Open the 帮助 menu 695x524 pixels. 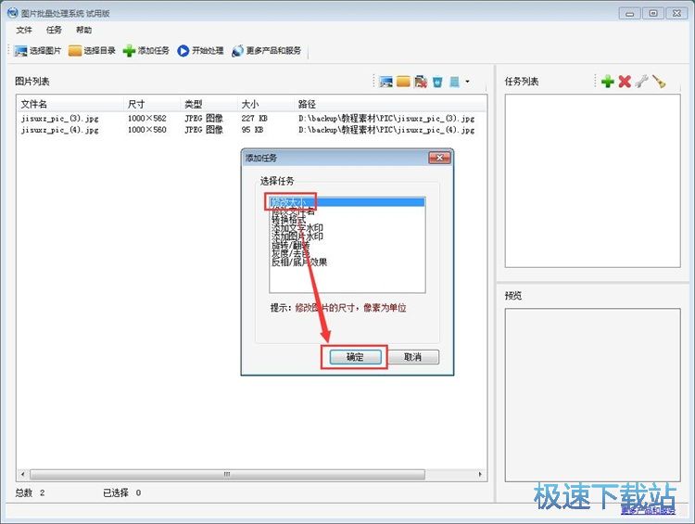(x=83, y=31)
